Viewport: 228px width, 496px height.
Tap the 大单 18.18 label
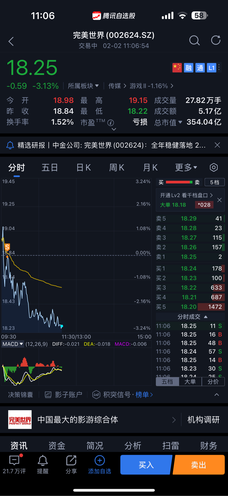tap(173, 205)
